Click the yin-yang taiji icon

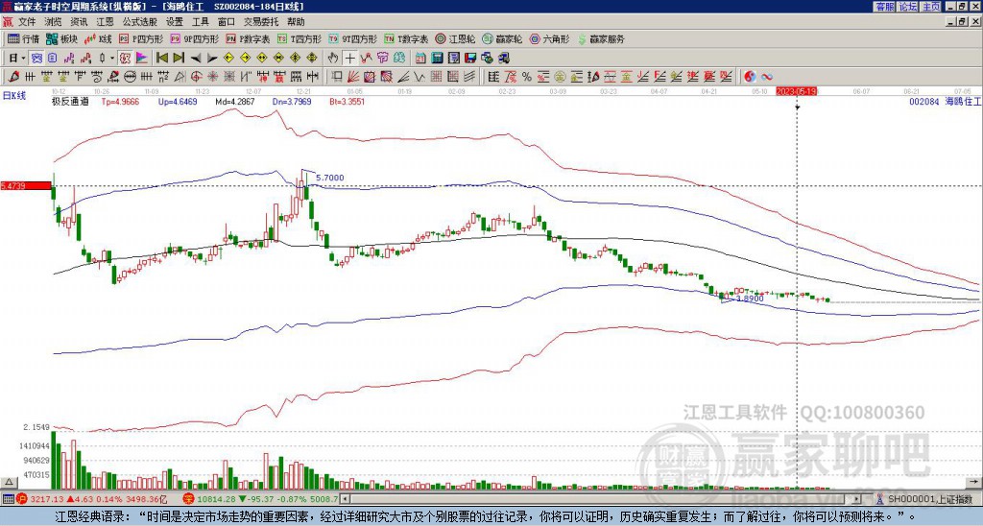tap(750, 77)
